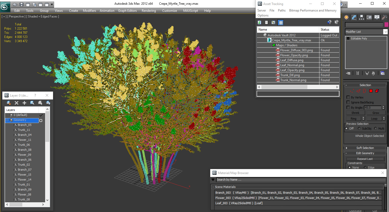Click Set Current Layer icon in Layer dialog

(40, 103)
